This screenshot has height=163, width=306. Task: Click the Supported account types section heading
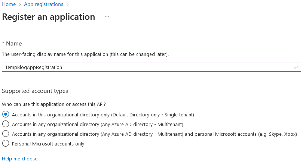(35, 91)
